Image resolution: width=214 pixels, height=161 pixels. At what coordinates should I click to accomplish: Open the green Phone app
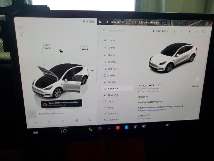click(x=91, y=129)
